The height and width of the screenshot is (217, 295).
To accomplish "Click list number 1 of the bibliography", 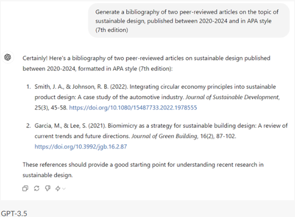I will tap(28, 86).
